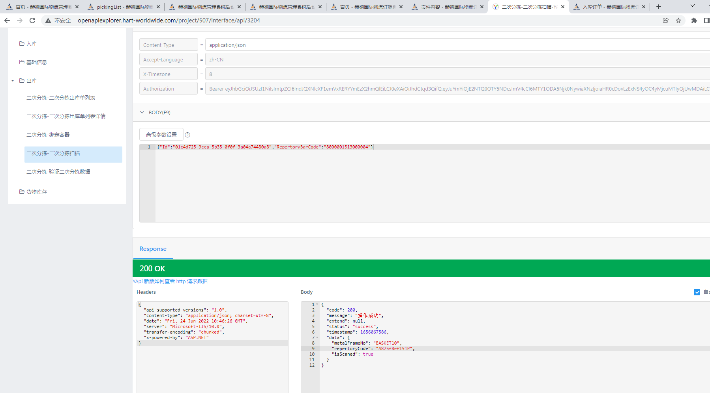Collapse the BODY(F9) section
The width and height of the screenshot is (710, 393).
click(x=142, y=113)
